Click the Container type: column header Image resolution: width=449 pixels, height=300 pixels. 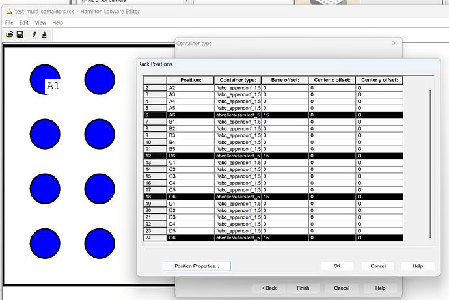pyautogui.click(x=238, y=80)
